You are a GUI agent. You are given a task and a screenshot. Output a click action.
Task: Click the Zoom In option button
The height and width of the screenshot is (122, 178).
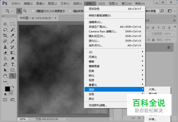(x=19, y=11)
